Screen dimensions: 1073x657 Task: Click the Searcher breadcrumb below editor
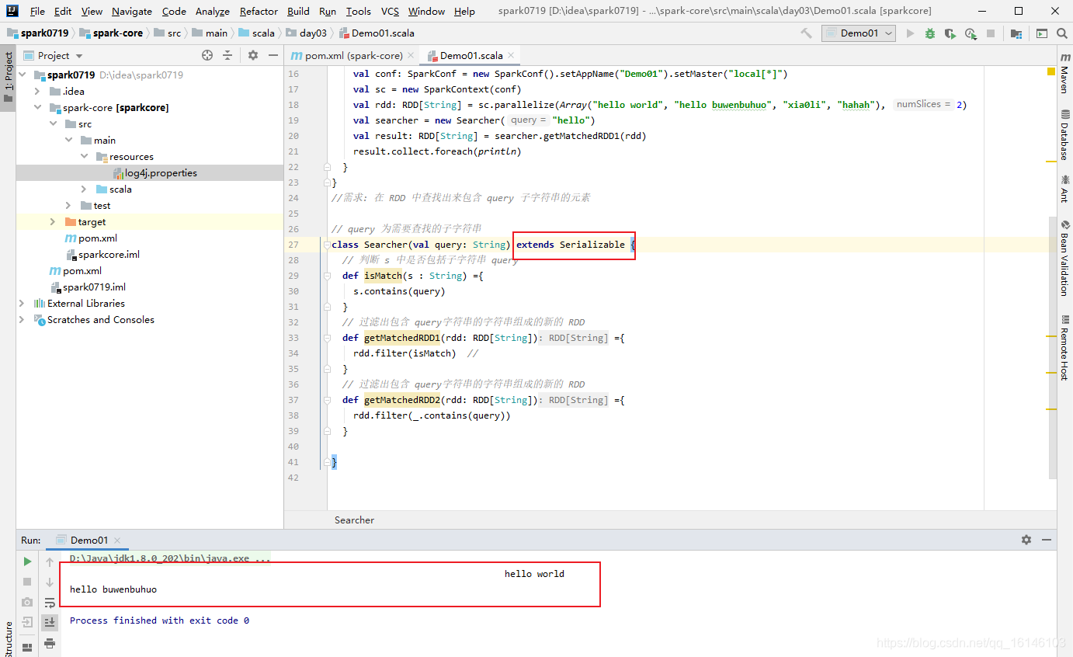tap(354, 520)
